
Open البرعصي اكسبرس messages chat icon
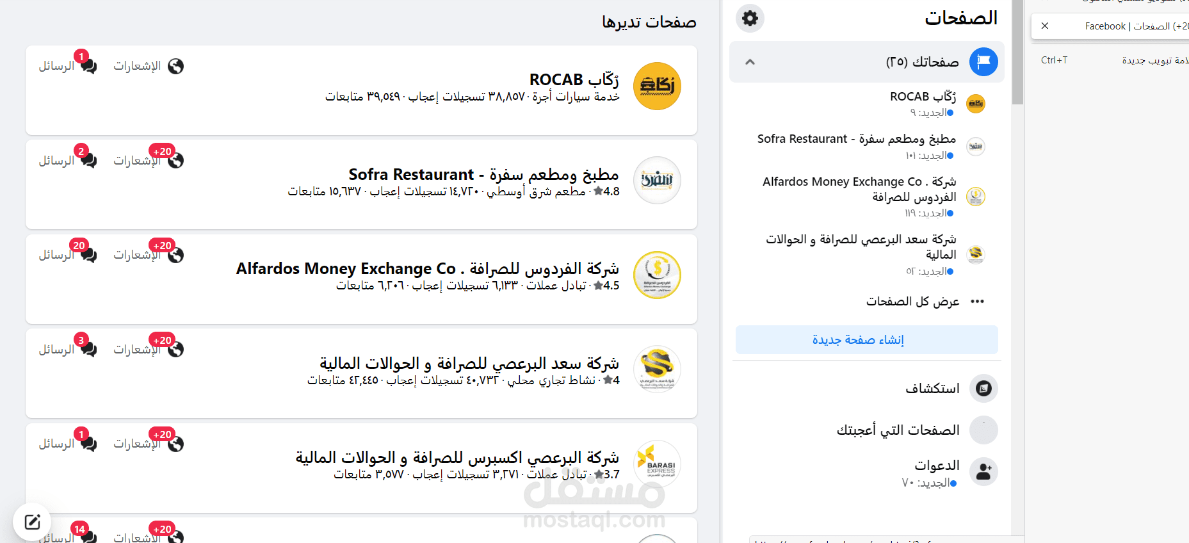88,444
